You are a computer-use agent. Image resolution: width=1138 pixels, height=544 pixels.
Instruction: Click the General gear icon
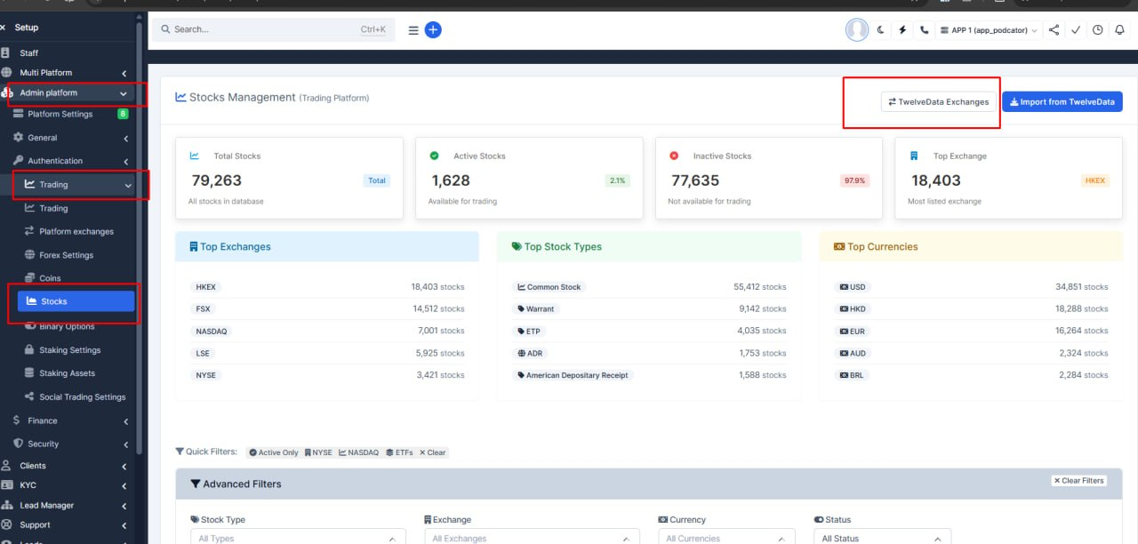pos(18,138)
